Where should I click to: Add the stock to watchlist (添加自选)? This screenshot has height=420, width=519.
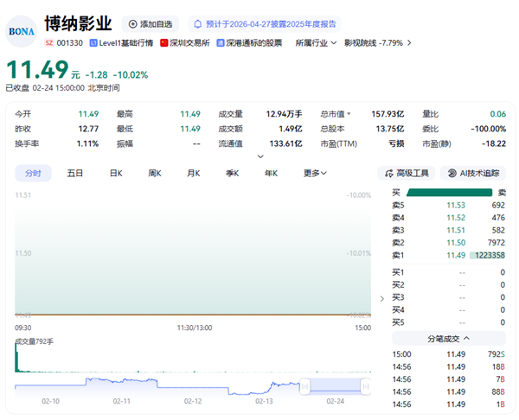coord(150,23)
